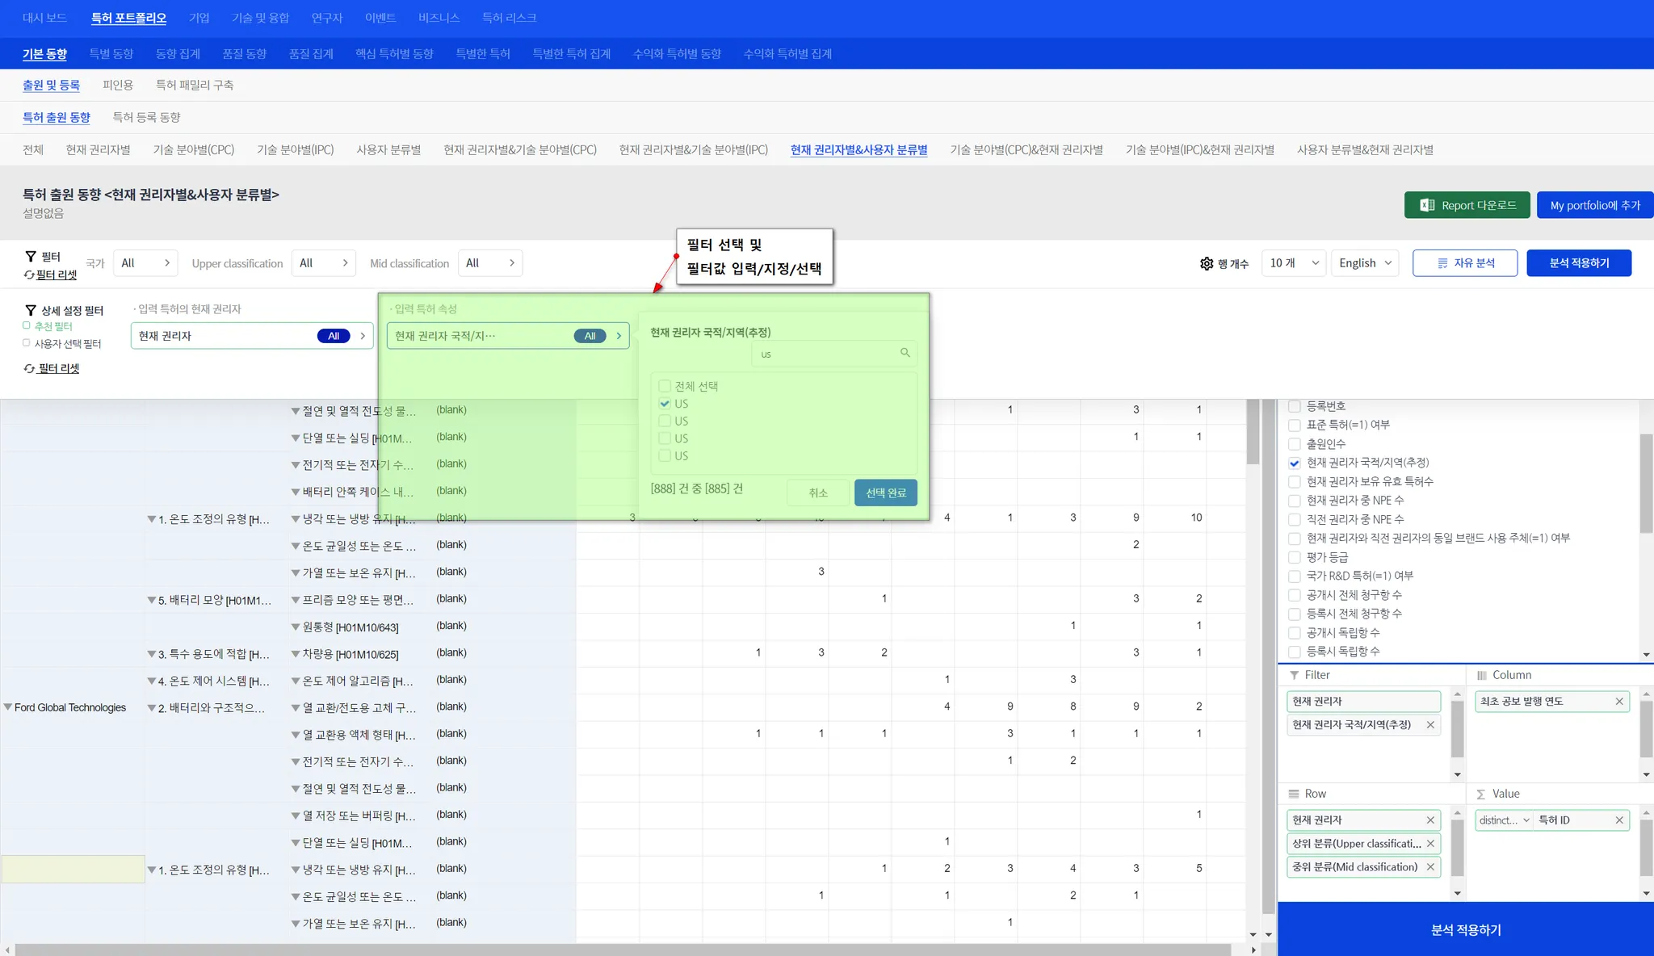Click the 선택 완료 button
The image size is (1654, 956).
coord(885,493)
